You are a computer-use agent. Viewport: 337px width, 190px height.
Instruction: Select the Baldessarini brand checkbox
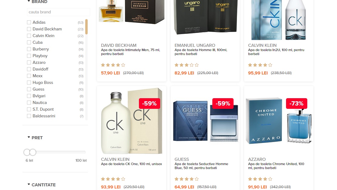click(29, 116)
